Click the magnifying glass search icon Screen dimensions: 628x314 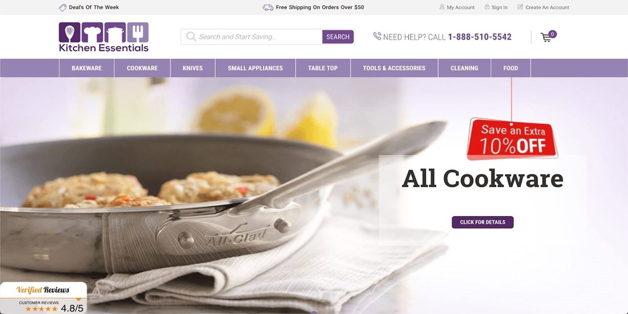(x=191, y=37)
